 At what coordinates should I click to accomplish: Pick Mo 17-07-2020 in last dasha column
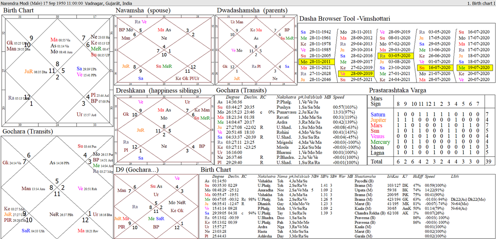[475, 38]
